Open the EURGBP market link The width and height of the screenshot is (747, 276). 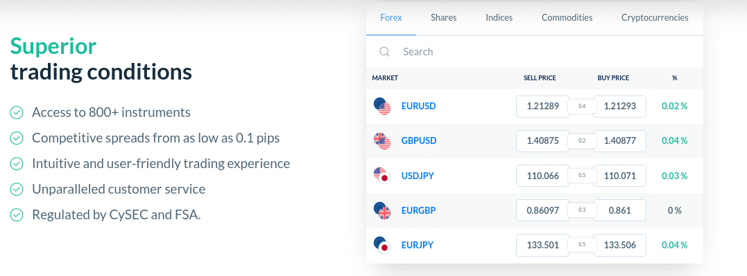[419, 210]
